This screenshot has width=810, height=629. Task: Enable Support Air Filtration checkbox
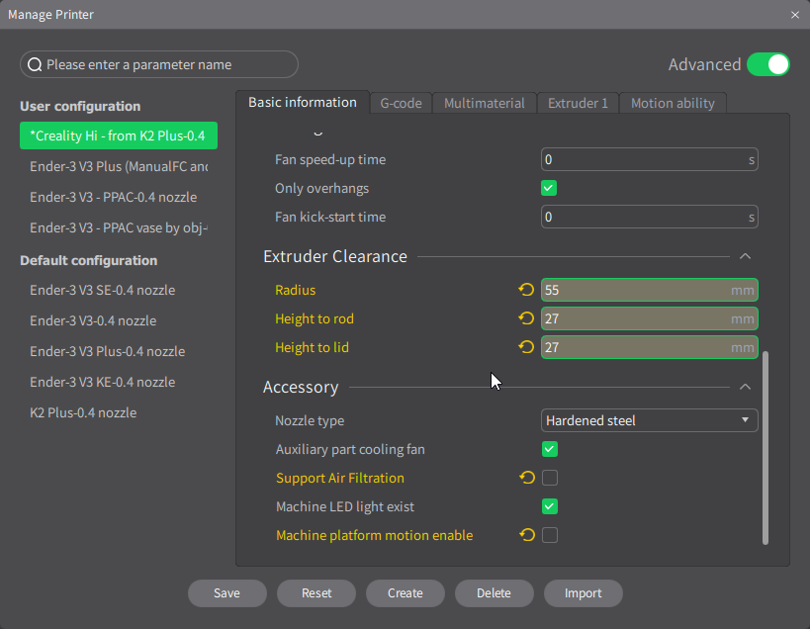point(550,478)
